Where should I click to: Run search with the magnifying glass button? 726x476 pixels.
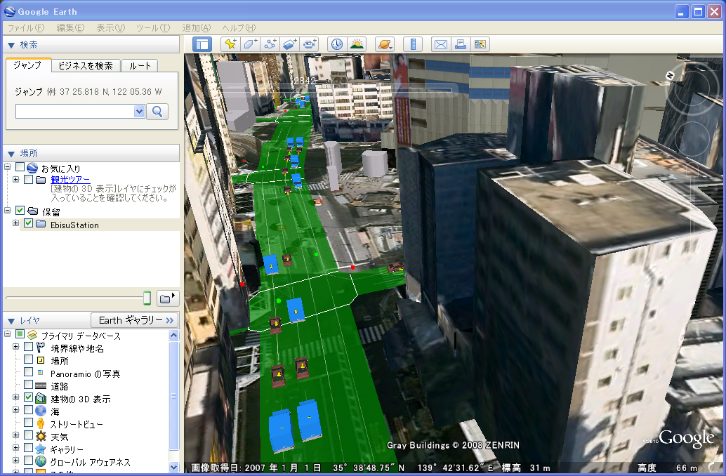tap(157, 112)
